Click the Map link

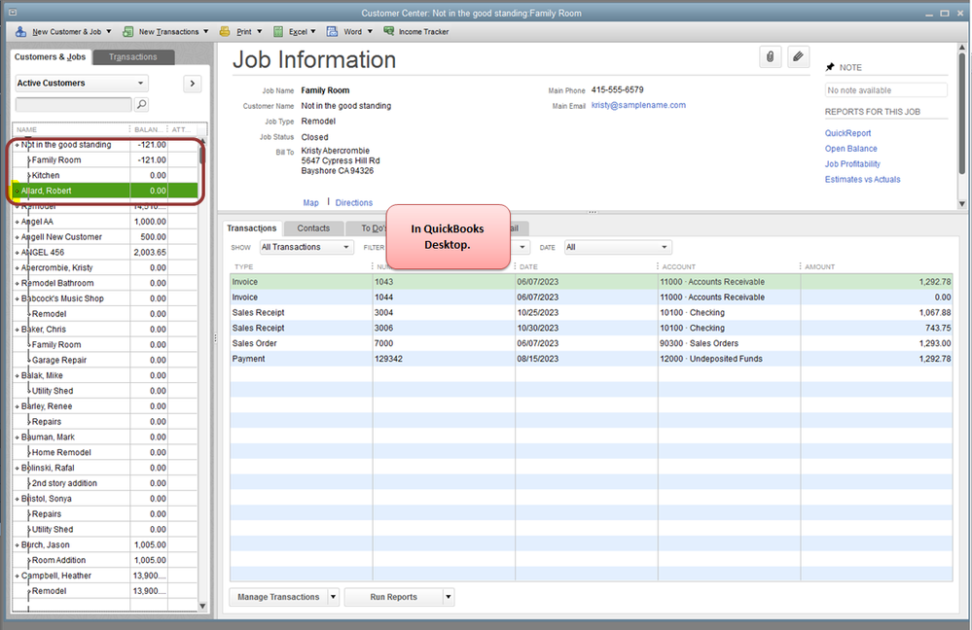[310, 202]
